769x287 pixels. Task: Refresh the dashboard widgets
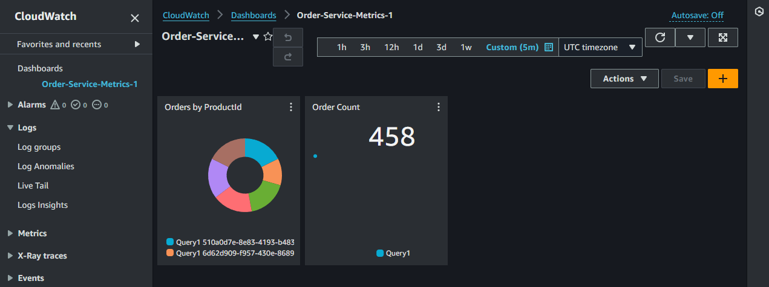(660, 37)
